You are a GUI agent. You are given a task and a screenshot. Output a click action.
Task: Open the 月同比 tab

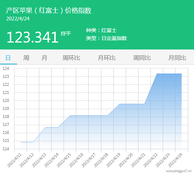(x=177, y=58)
